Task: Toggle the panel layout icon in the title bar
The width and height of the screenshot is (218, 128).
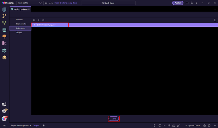Action: tap(187, 3)
